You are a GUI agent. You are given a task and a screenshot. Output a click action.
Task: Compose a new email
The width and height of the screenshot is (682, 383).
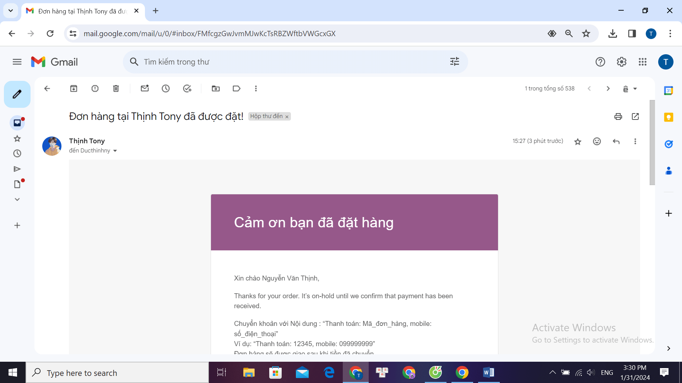(17, 94)
